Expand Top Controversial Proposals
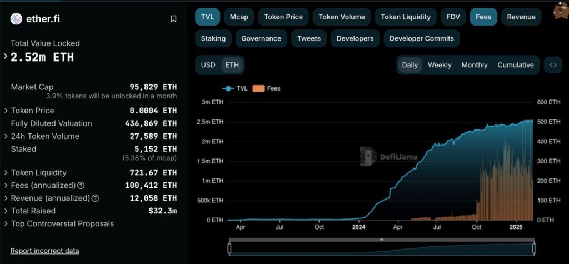The height and width of the screenshot is (264, 569). [6, 223]
